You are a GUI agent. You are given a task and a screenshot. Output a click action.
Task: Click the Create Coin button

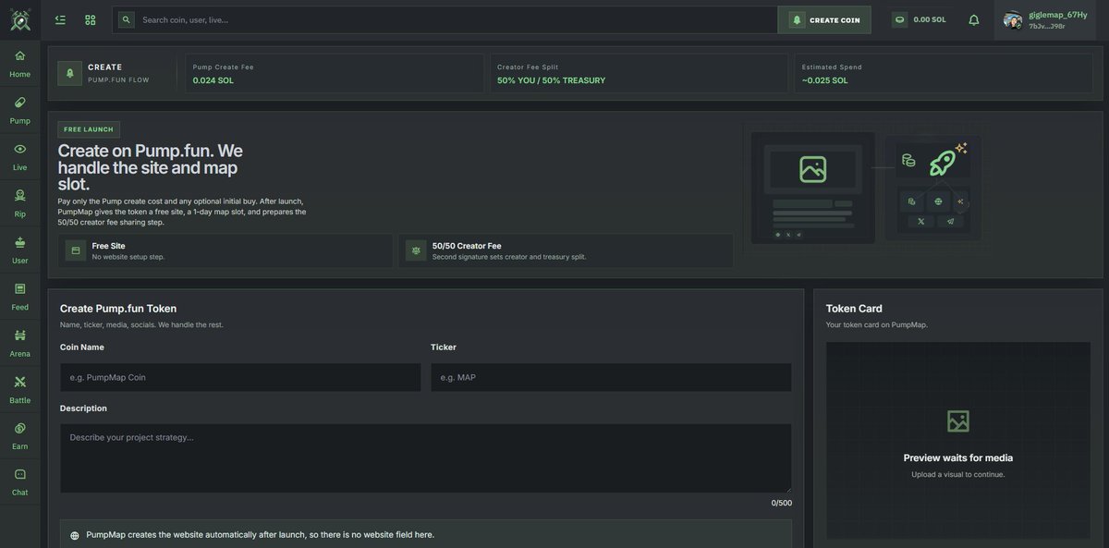tap(824, 19)
